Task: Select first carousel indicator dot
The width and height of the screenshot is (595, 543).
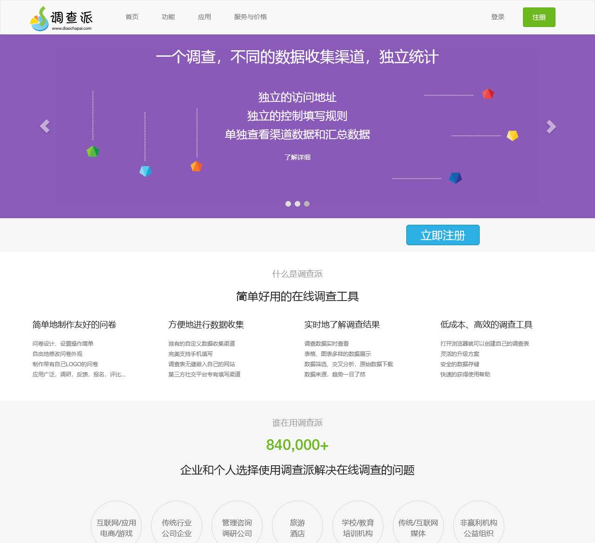Action: (x=288, y=204)
